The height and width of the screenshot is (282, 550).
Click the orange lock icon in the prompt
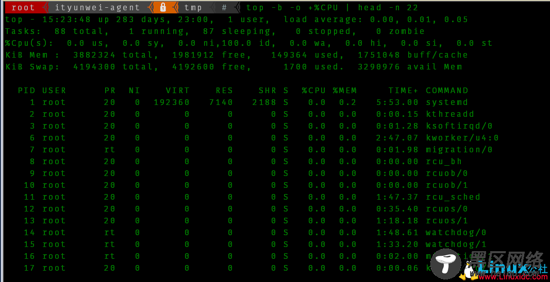click(x=162, y=7)
